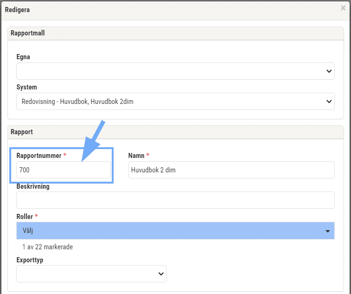Click the chevron arrow of the Exporttyp dropdown

point(161,274)
